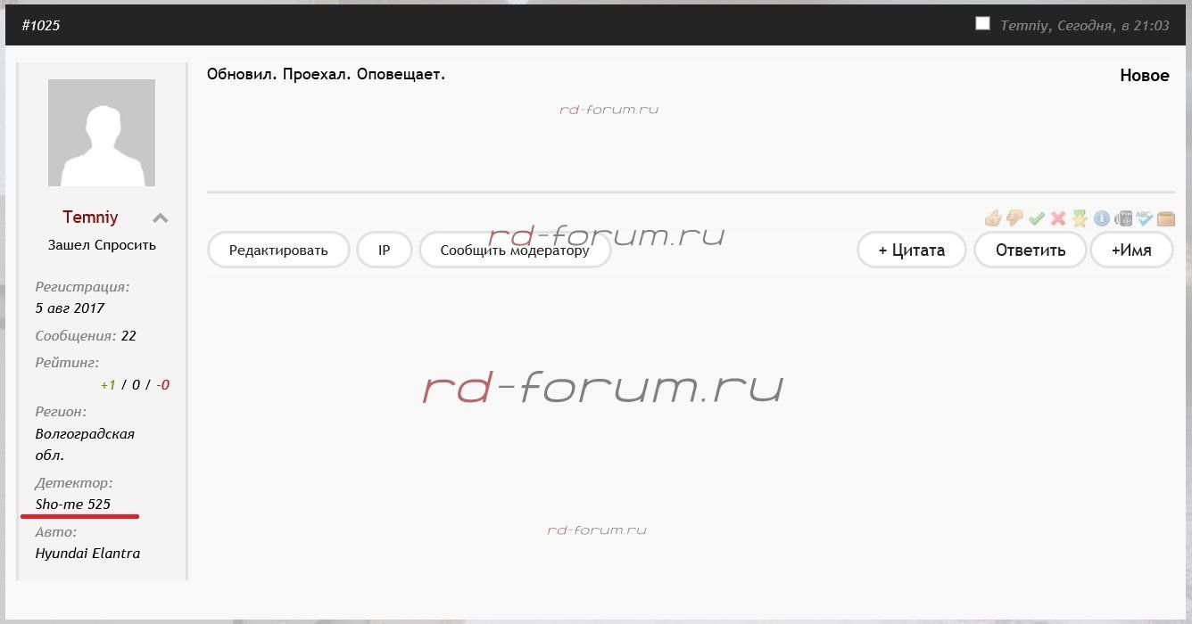Open the Temniy username profile link

(90, 218)
